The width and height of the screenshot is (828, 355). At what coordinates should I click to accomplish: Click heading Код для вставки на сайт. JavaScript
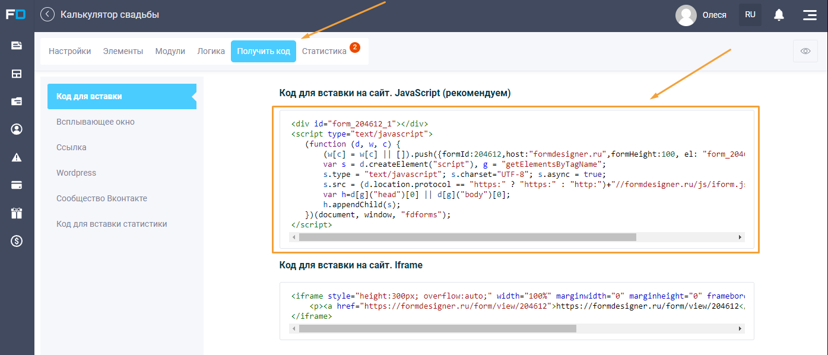tap(395, 93)
